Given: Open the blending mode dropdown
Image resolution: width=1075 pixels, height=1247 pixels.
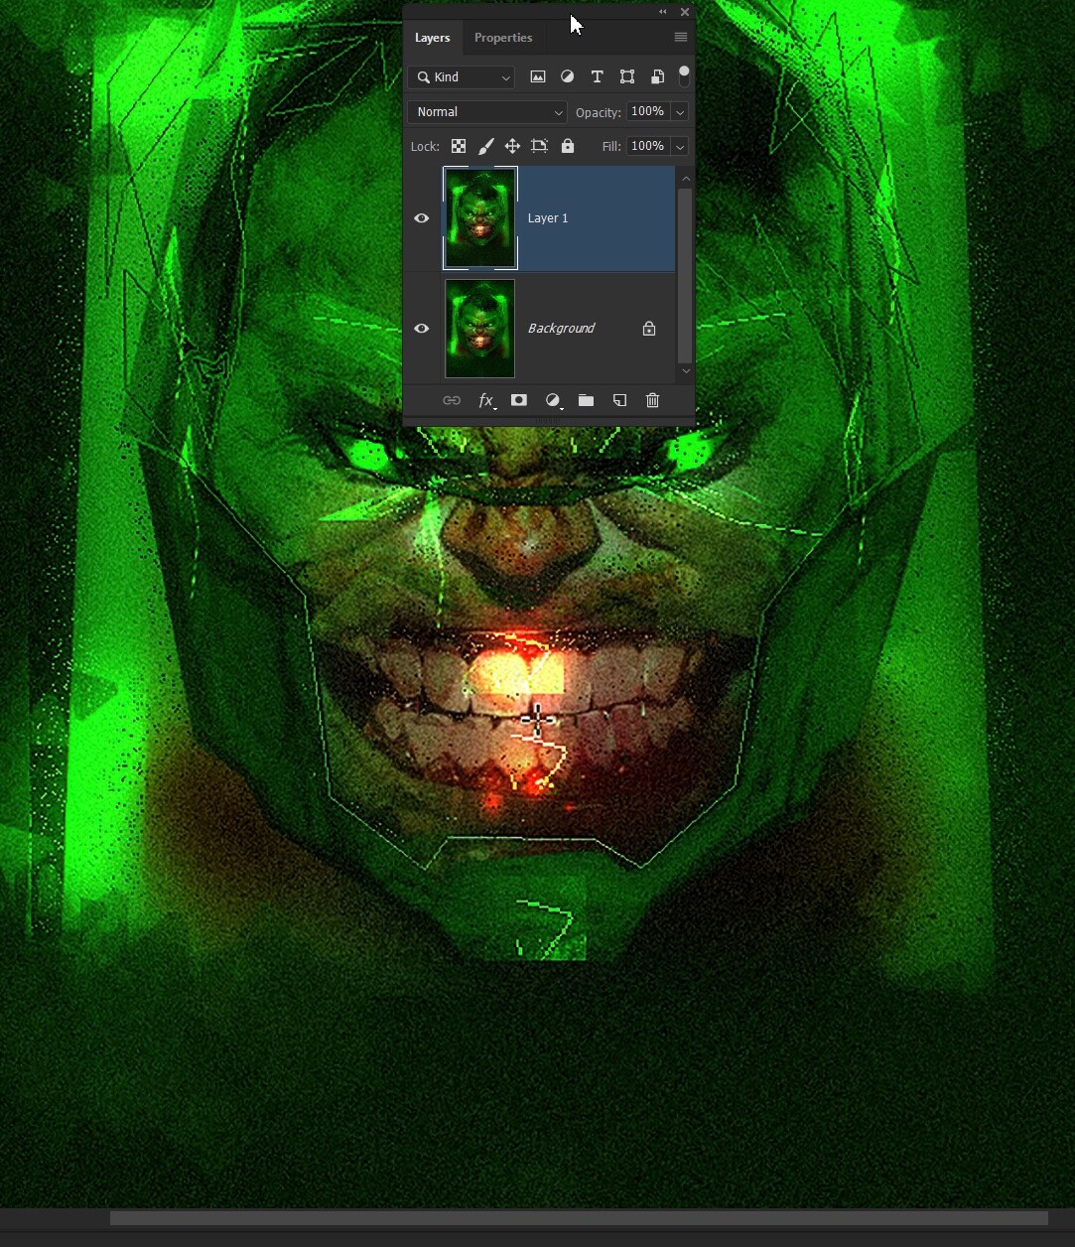Looking at the screenshot, I should click(x=486, y=111).
